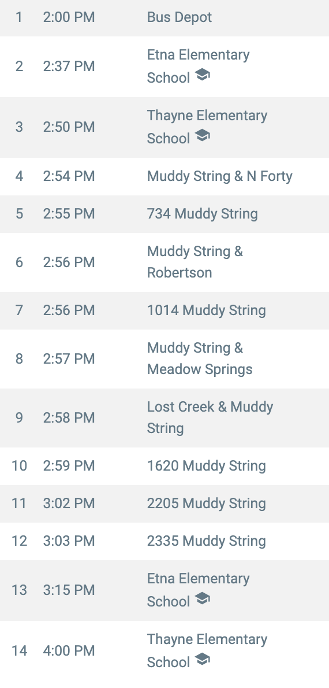Image resolution: width=329 pixels, height=688 pixels.
Task: Click the 4:00 PM time entry
Action: point(69,650)
